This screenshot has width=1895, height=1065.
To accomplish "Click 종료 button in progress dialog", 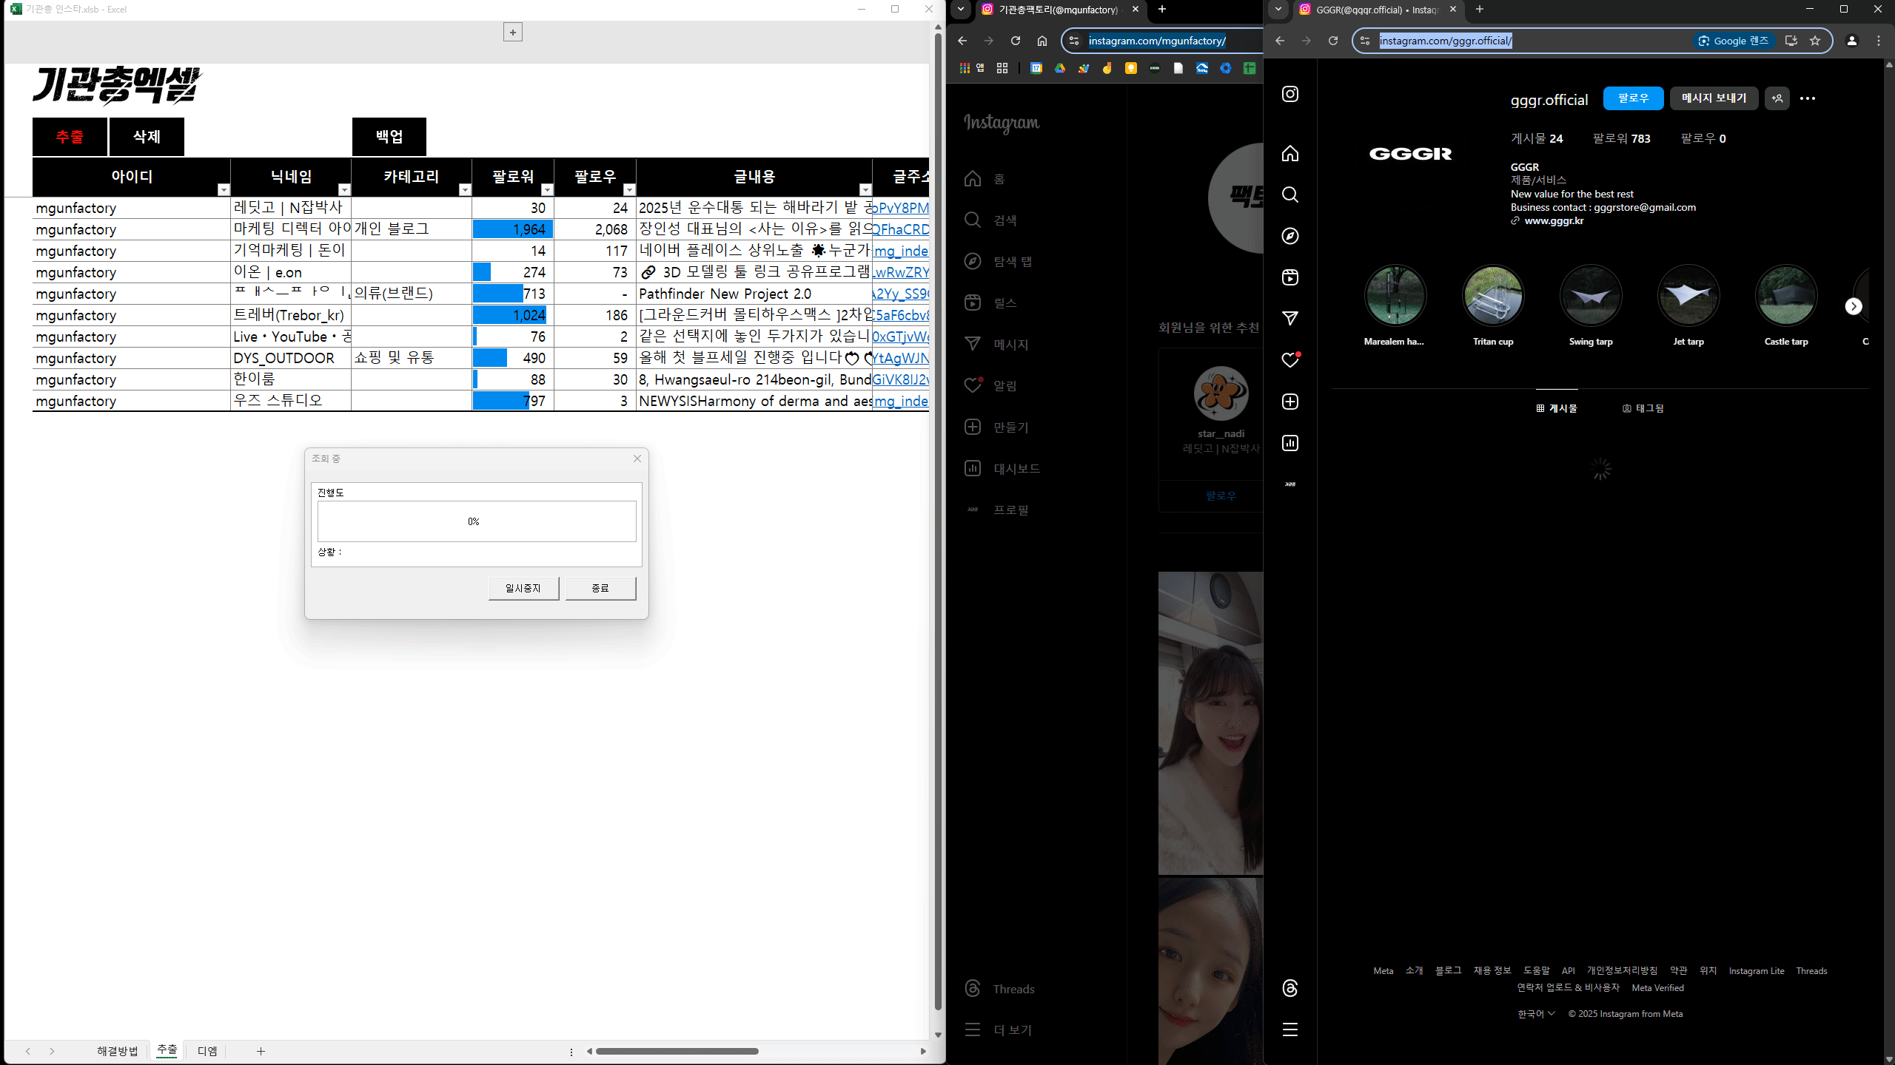I will [x=600, y=588].
